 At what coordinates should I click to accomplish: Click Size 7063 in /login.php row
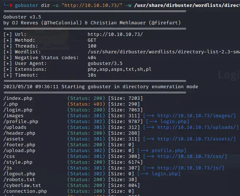point(125,110)
